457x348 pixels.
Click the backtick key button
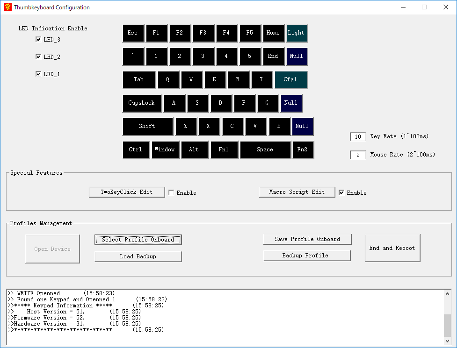pyautogui.click(x=133, y=57)
